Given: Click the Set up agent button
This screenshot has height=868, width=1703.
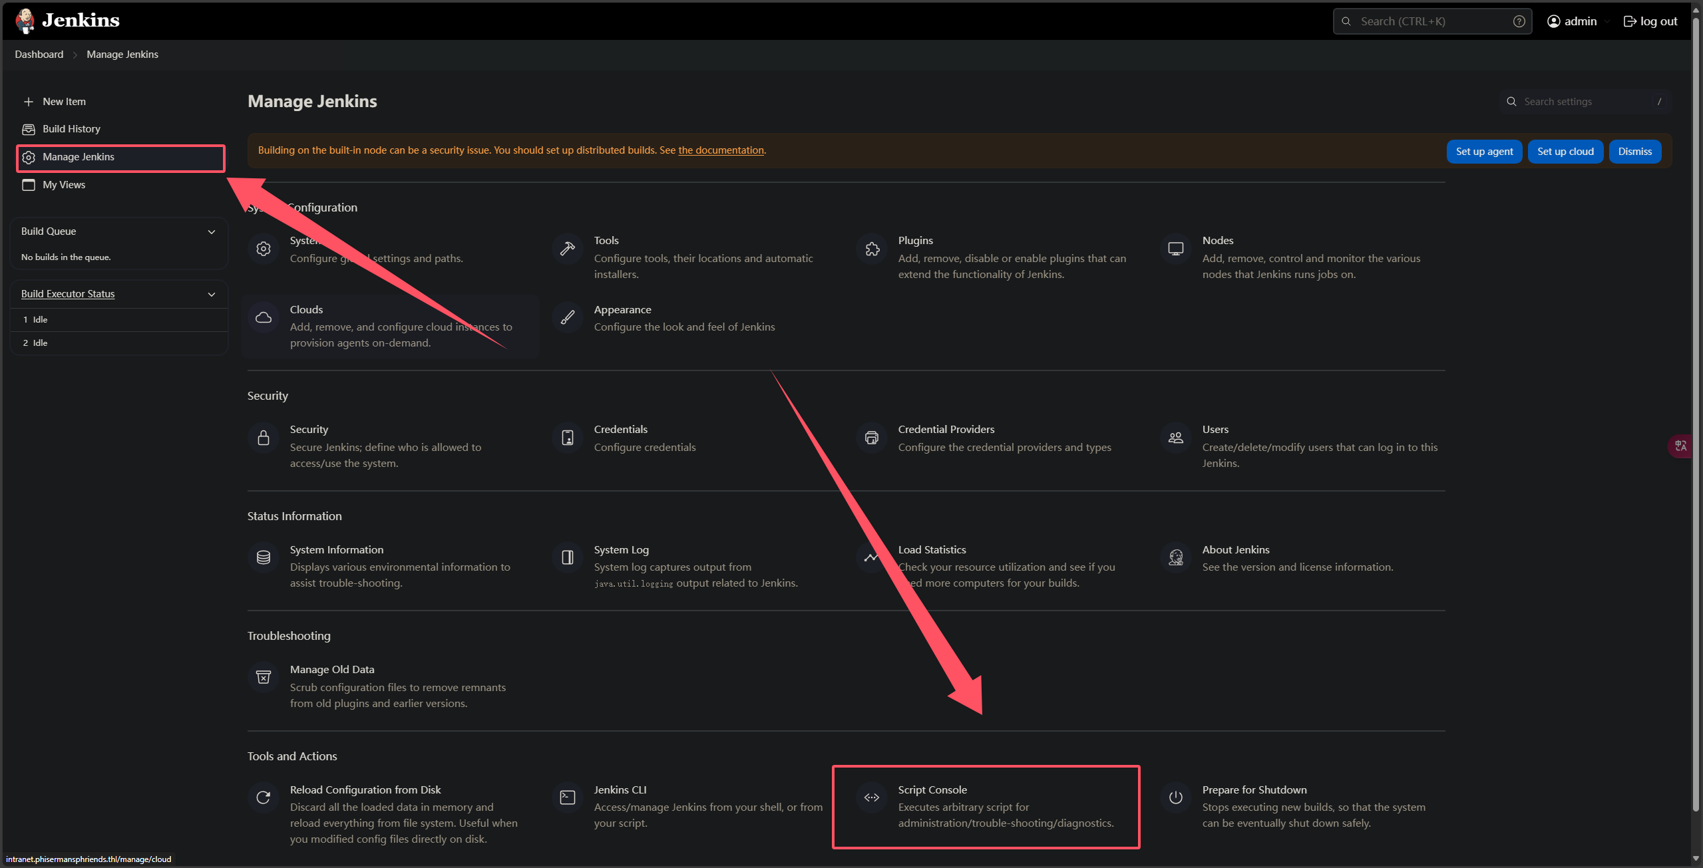Looking at the screenshot, I should point(1484,152).
